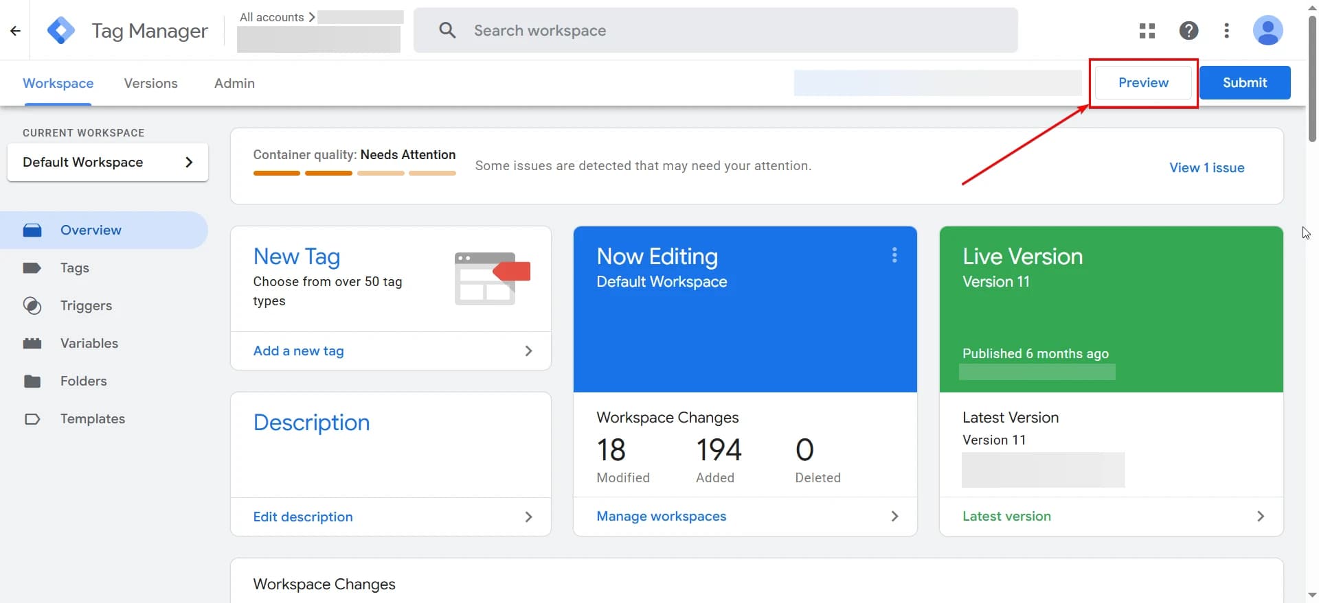Open Now Editing card options menu
This screenshot has width=1319, height=603.
click(x=894, y=255)
